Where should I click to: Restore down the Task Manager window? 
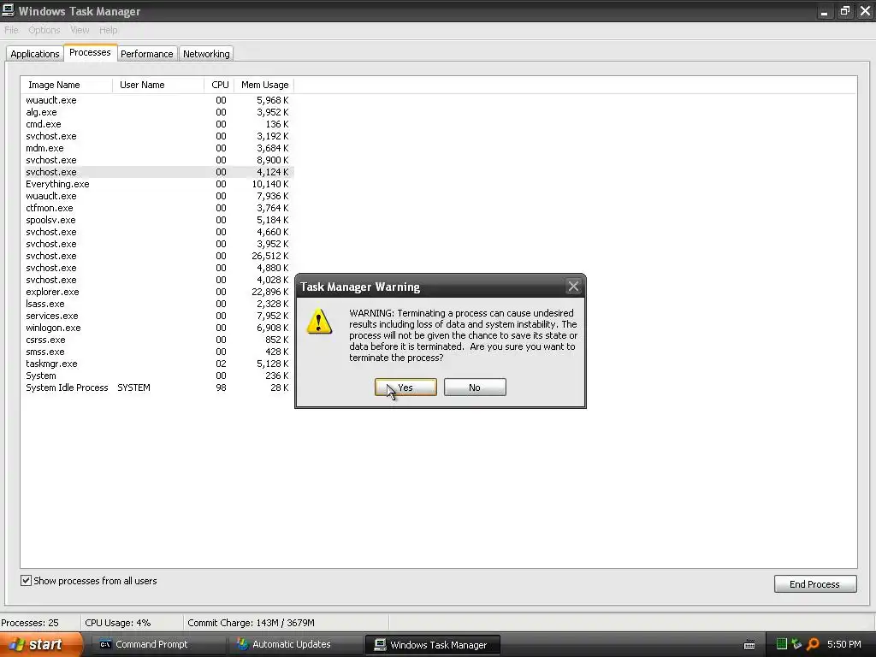(844, 11)
